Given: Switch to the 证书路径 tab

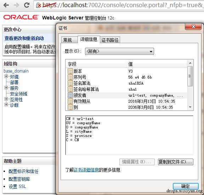Looking at the screenshot, I should pyautogui.click(x=110, y=40).
